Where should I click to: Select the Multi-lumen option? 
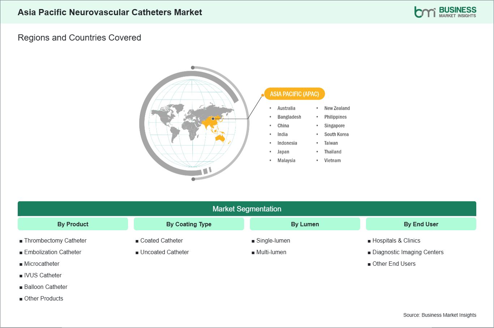271,252
